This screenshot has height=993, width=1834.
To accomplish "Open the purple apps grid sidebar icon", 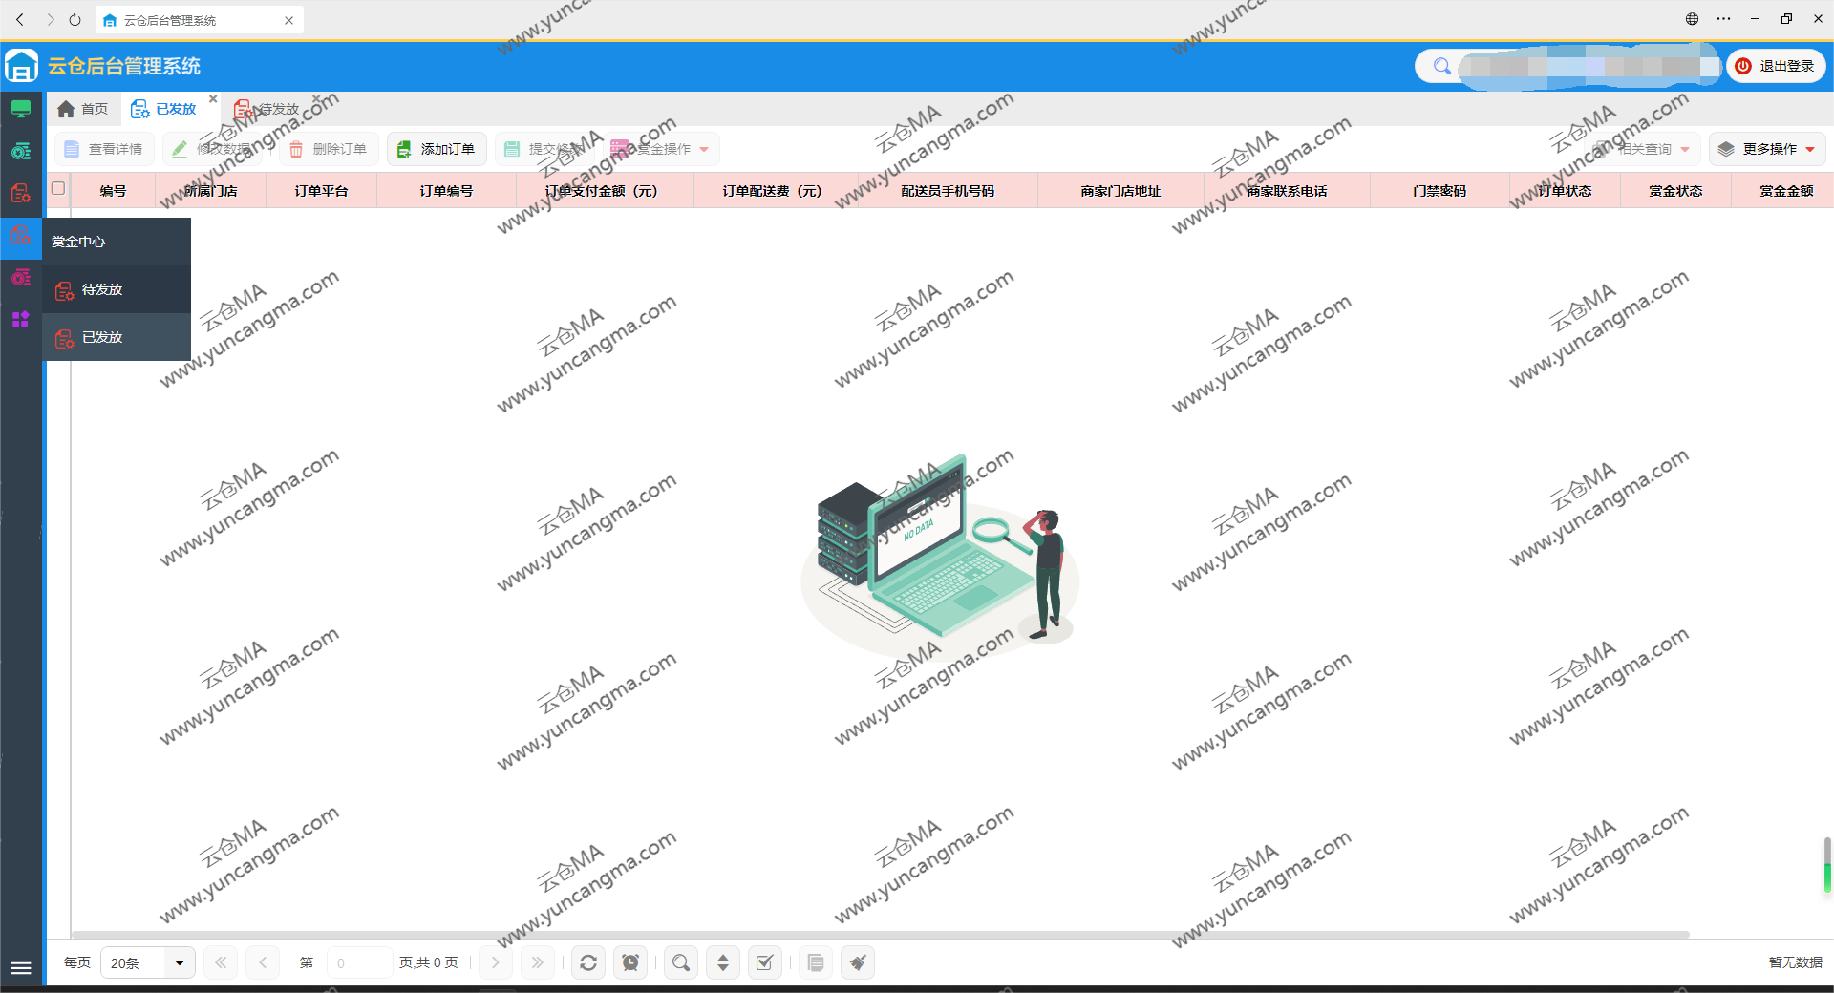I will click(21, 319).
